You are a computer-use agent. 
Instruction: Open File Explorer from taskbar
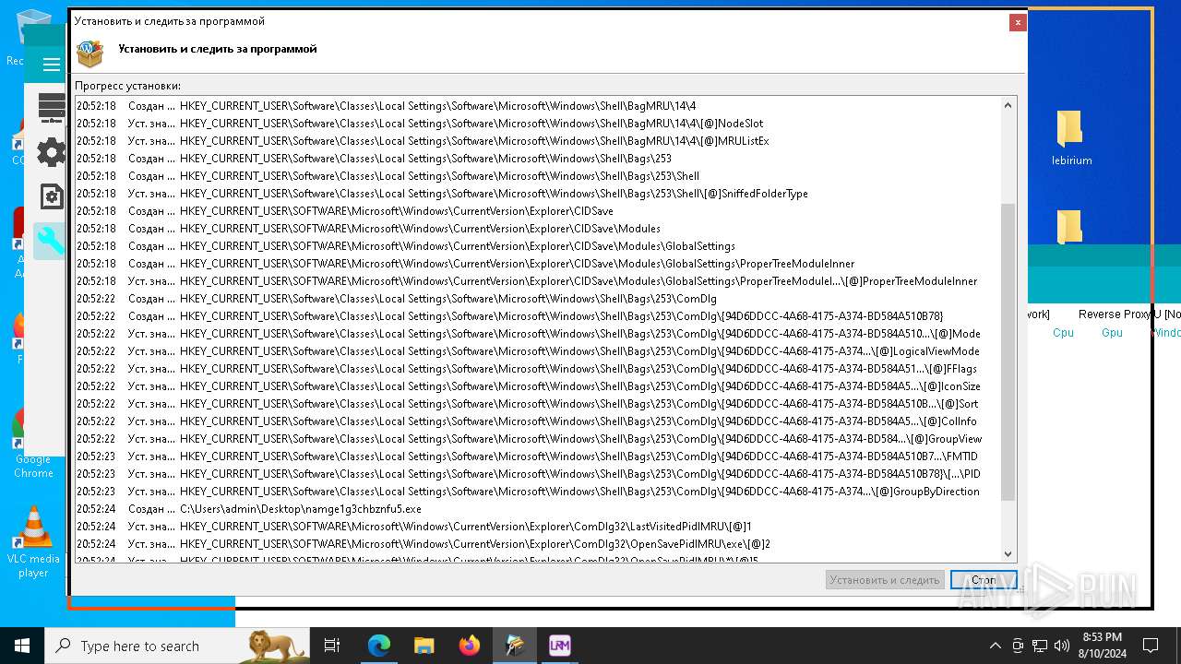423,646
